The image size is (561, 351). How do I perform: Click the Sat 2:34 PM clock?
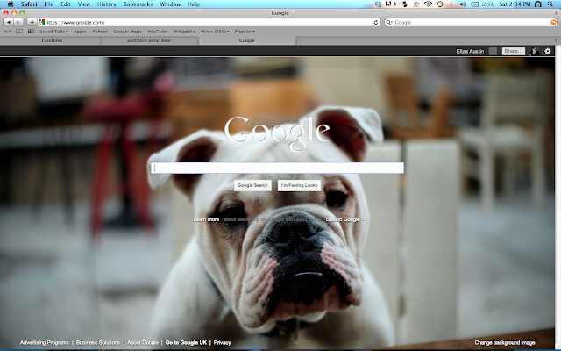click(x=515, y=4)
